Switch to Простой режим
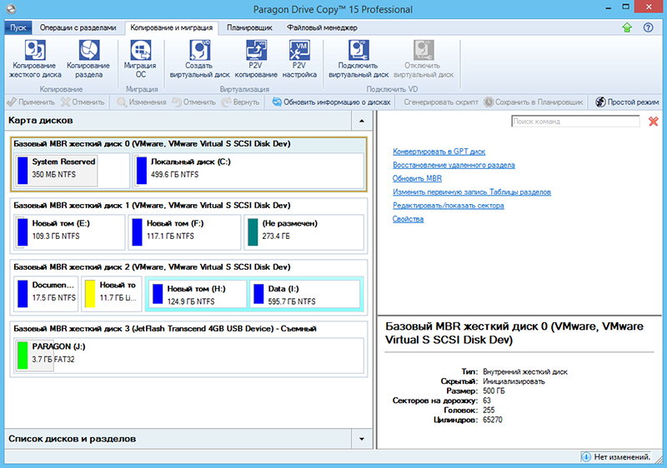Viewport: 667px width, 468px height. pos(627,102)
